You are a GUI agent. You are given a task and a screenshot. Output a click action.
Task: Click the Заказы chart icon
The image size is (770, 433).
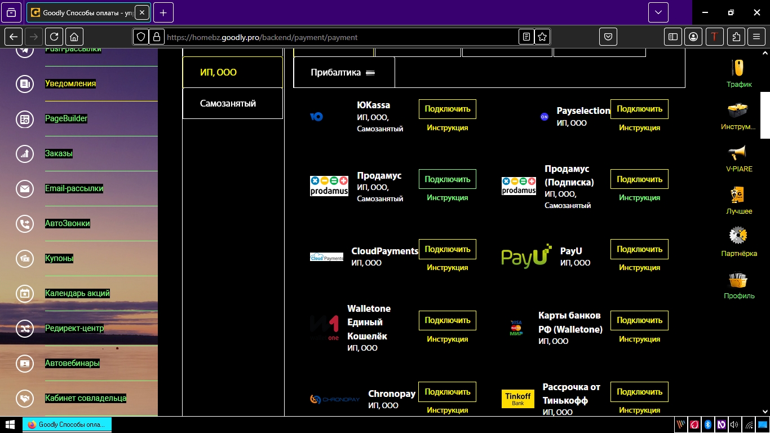tap(25, 154)
